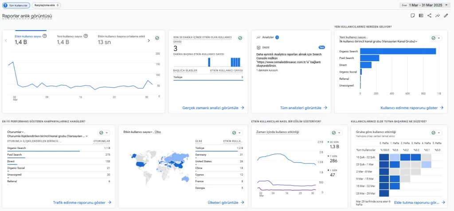Toggle the Tüm Kullanıcılar segment chip

click(x=16, y=5)
